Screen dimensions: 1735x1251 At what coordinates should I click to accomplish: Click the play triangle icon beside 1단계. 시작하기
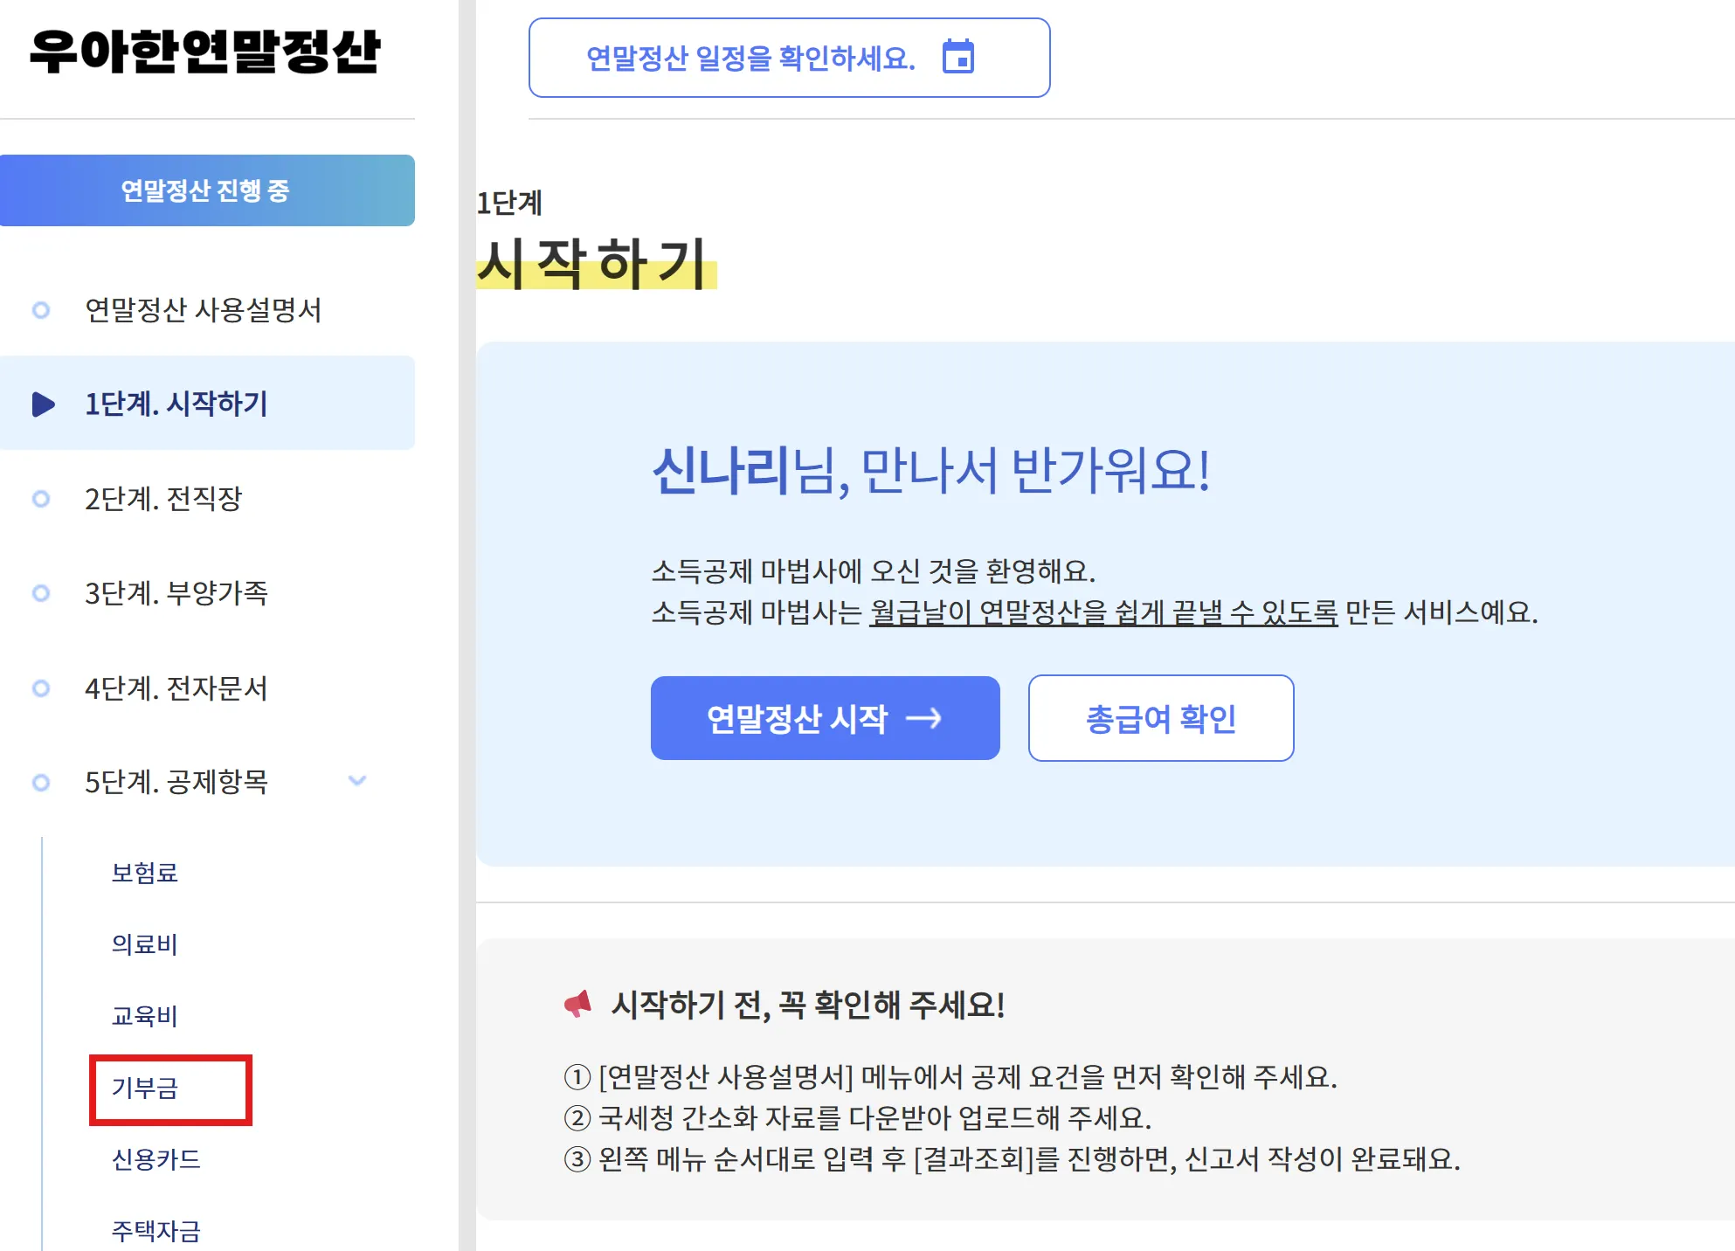coord(43,404)
